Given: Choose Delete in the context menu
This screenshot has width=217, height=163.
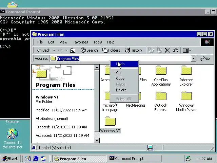Looking at the screenshot, I should tap(124, 90).
